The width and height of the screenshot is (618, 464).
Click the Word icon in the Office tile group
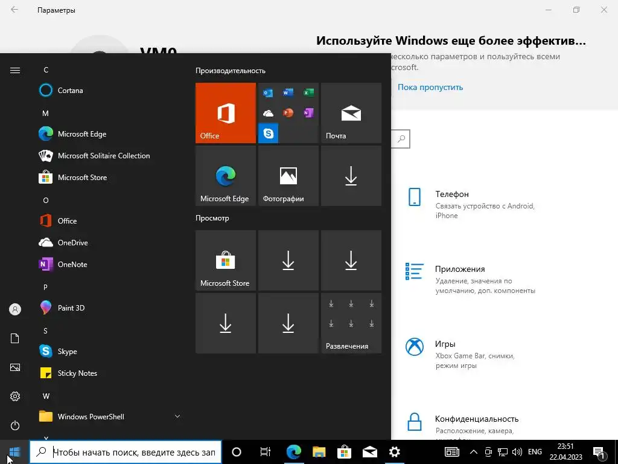click(x=288, y=92)
